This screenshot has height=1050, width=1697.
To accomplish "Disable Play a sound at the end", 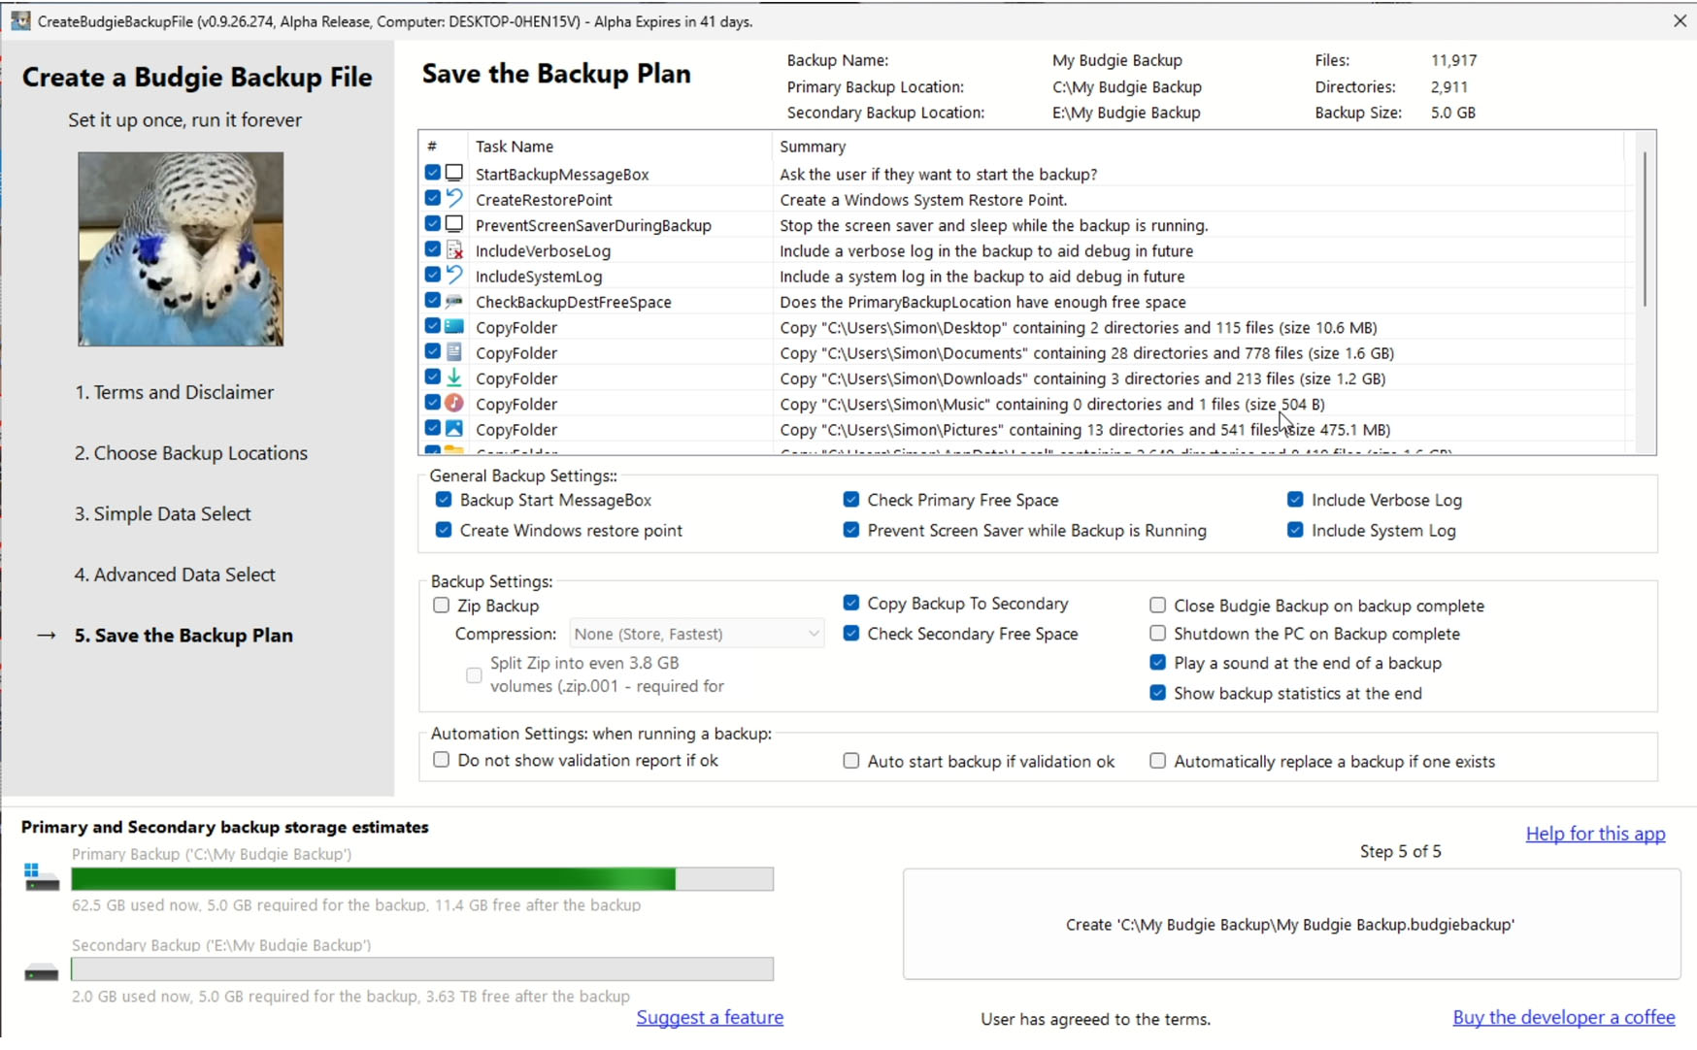I will click(1157, 662).
